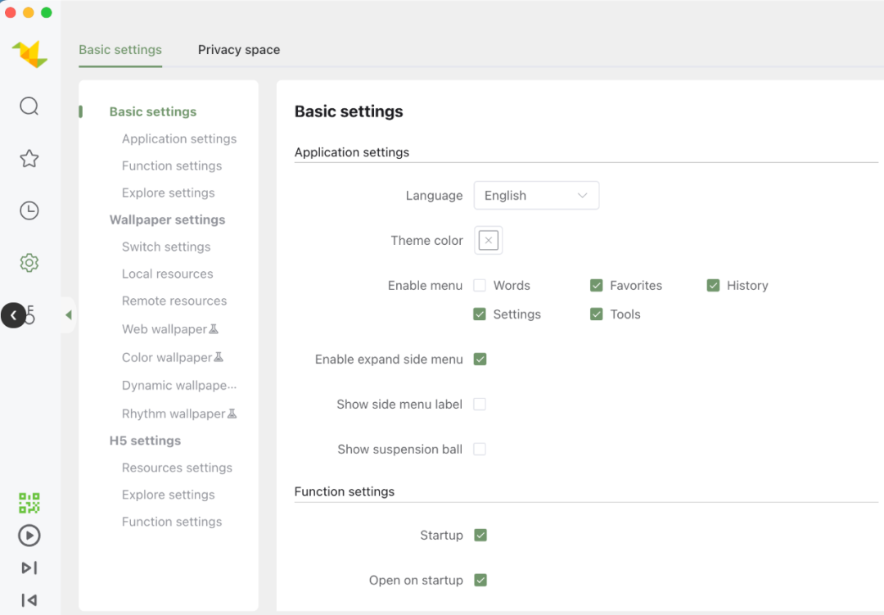Viewport: 884px width, 615px height.
Task: Open settings gear icon in sidebar
Action: [x=29, y=263]
